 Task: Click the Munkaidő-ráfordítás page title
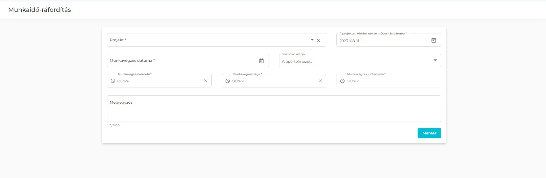pyautogui.click(x=40, y=10)
